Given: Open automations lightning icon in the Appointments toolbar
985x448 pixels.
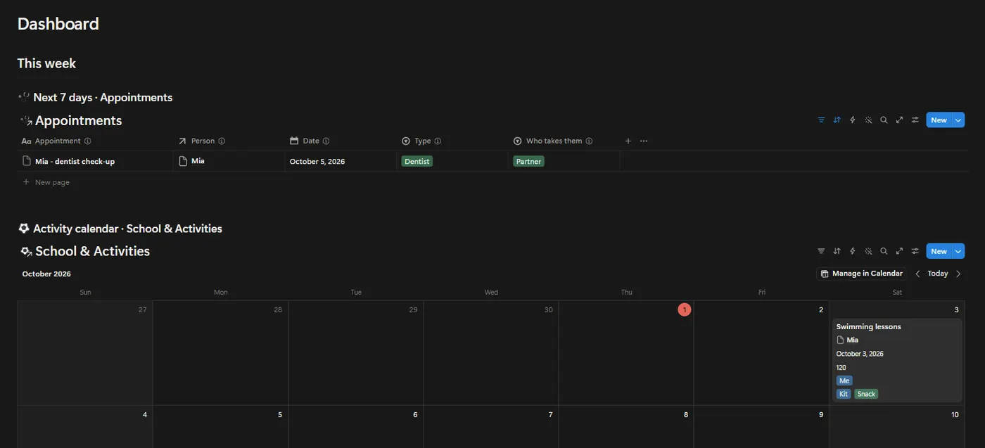Looking at the screenshot, I should pos(853,120).
